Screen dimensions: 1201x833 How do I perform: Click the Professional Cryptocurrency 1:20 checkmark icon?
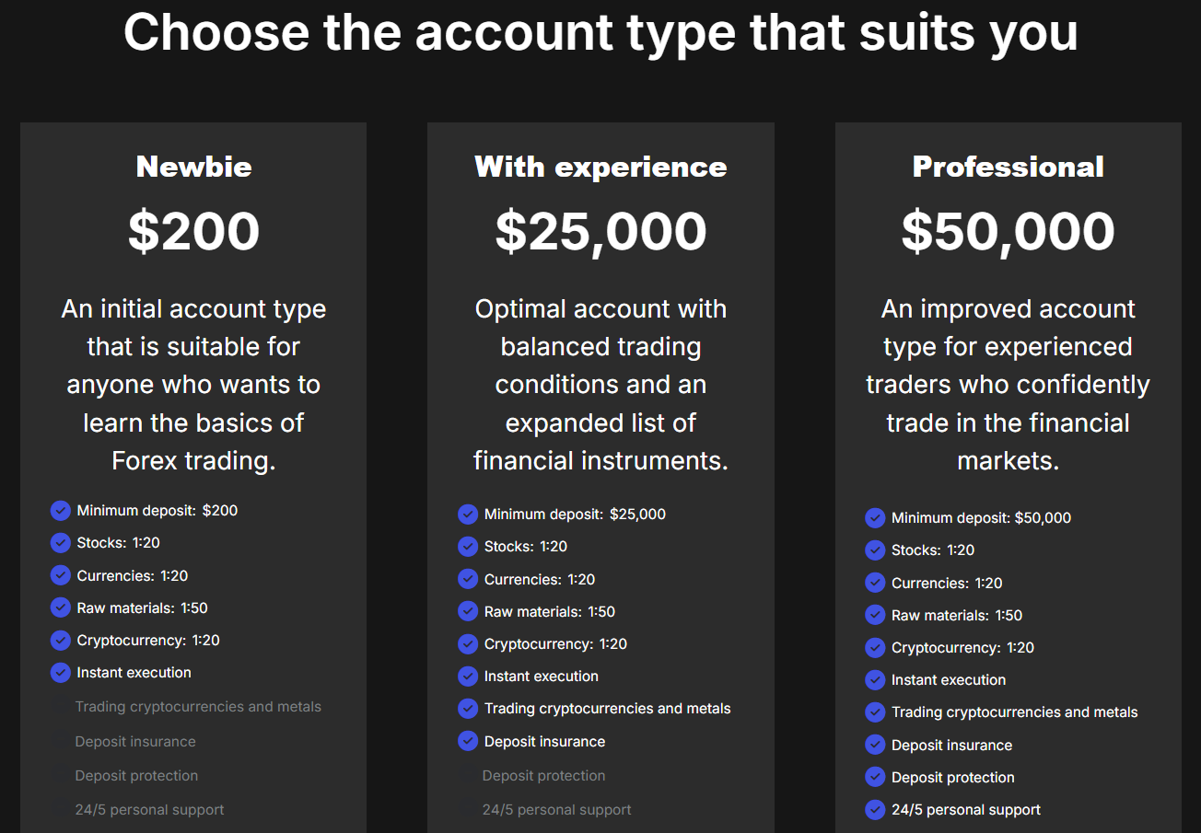875,648
